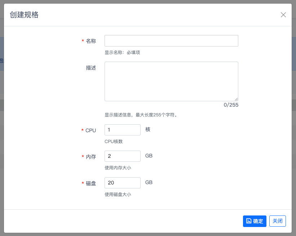The image size is (296, 236).
Task: Grab the resize handle of 描述 textarea
Action: 237,99
